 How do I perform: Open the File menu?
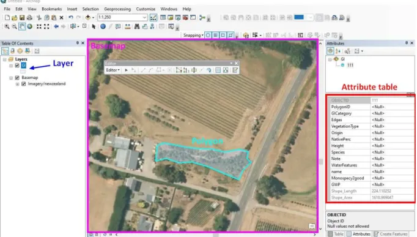tap(7, 9)
